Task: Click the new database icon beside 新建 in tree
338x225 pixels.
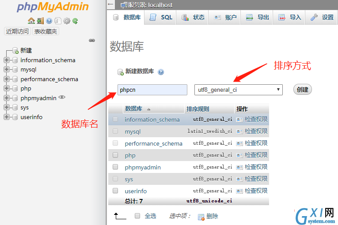Action: [15, 51]
